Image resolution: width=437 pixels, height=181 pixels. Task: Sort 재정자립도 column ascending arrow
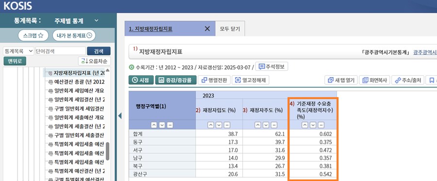pos(211,125)
